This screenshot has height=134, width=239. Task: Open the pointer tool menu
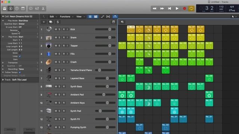234,16
